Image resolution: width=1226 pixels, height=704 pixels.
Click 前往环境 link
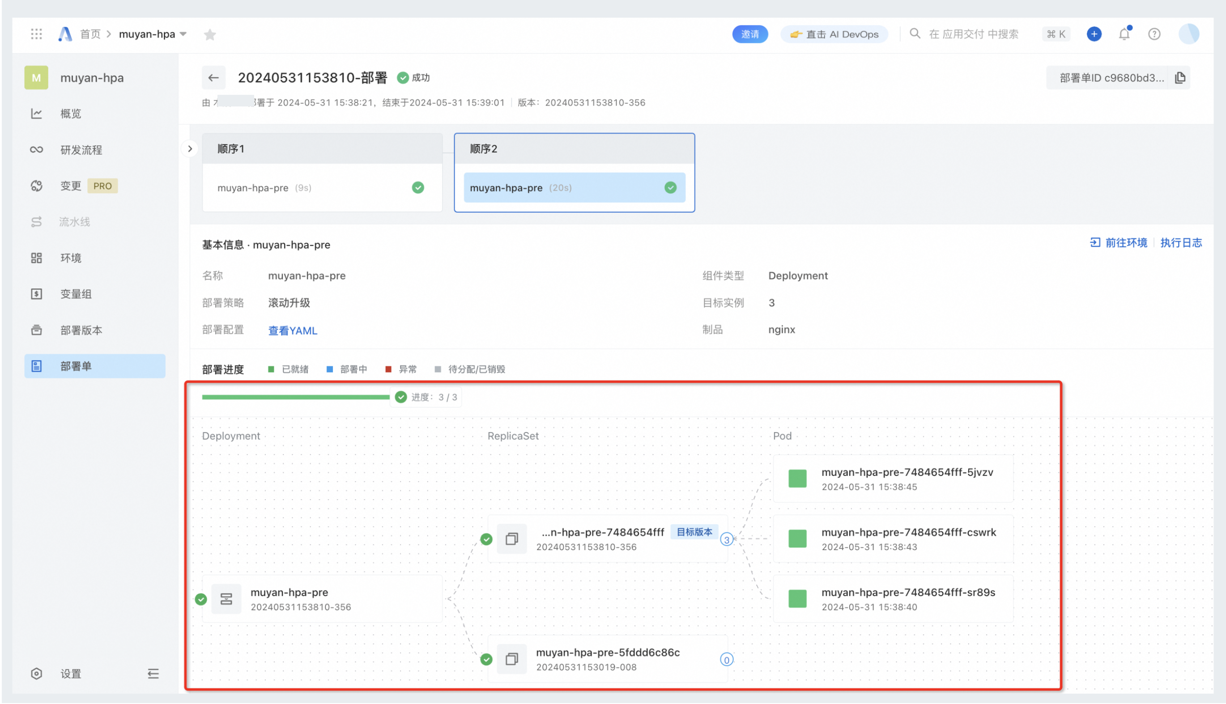(x=1118, y=243)
